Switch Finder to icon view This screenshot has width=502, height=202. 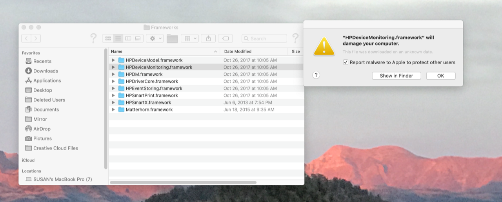pos(108,38)
